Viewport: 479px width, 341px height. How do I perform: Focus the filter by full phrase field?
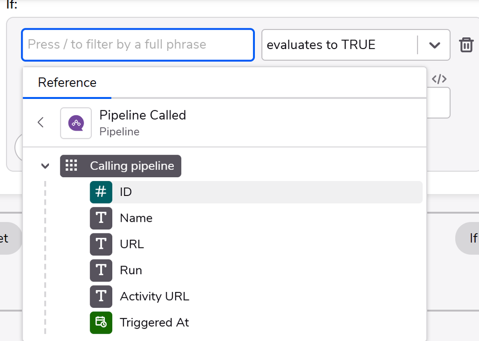[138, 45]
